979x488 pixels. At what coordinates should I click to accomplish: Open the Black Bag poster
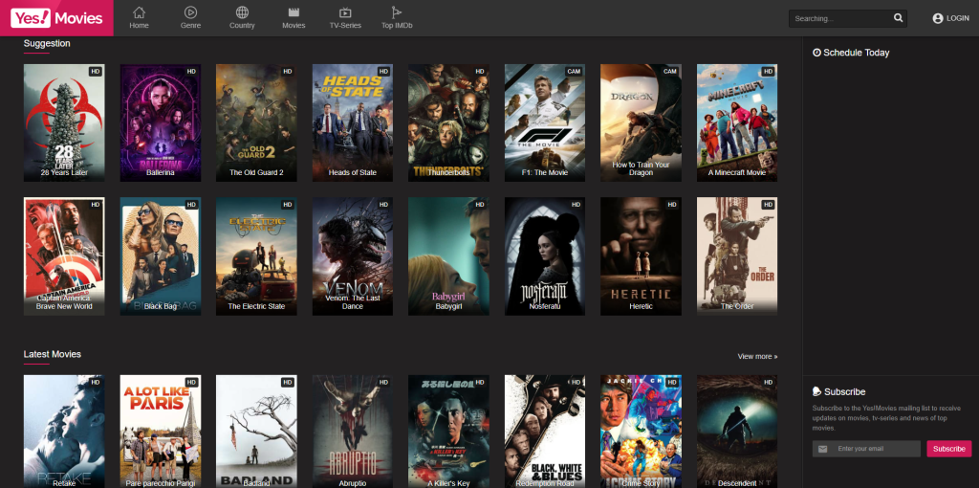161,256
